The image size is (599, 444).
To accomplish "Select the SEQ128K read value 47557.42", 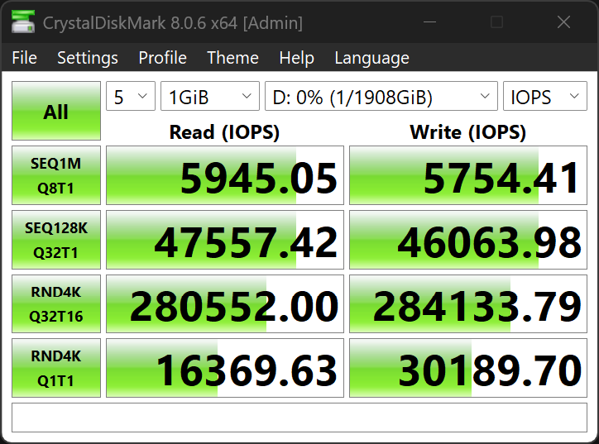I will click(x=225, y=240).
